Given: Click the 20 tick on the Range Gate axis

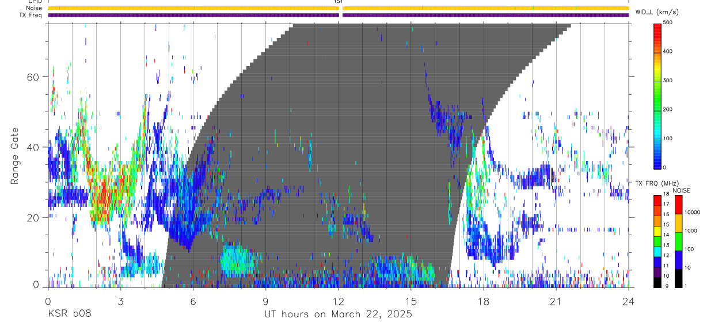Looking at the screenshot, I should (x=33, y=217).
